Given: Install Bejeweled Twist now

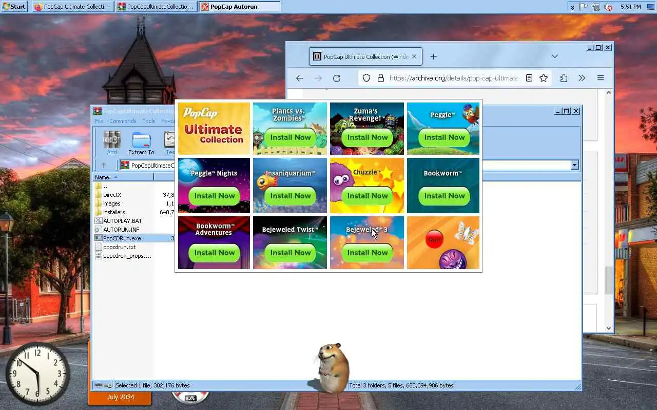Looking at the screenshot, I should pos(291,253).
